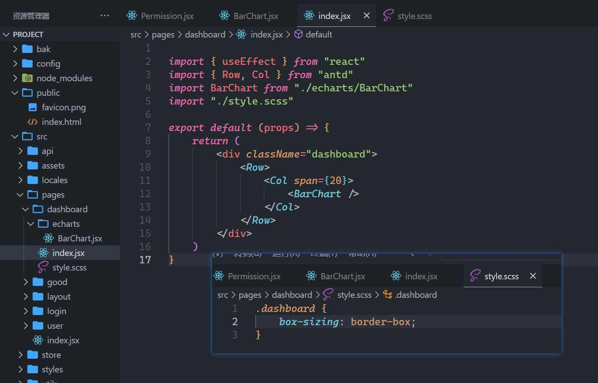This screenshot has width=598, height=383.
Task: Click the box-sizing property in style.scss
Action: point(309,322)
